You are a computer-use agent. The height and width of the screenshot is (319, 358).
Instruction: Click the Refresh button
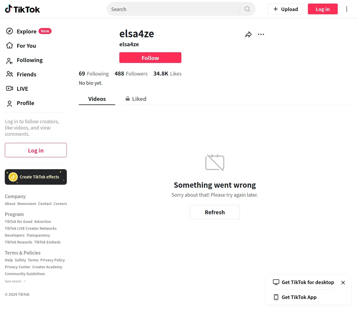pyautogui.click(x=215, y=212)
